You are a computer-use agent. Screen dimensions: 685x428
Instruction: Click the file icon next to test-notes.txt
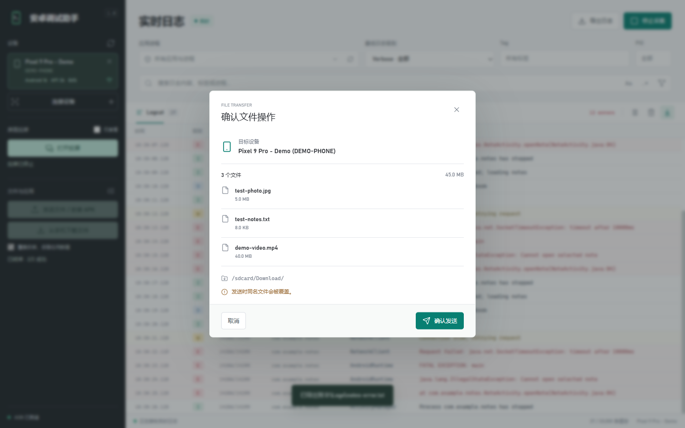[x=225, y=219]
